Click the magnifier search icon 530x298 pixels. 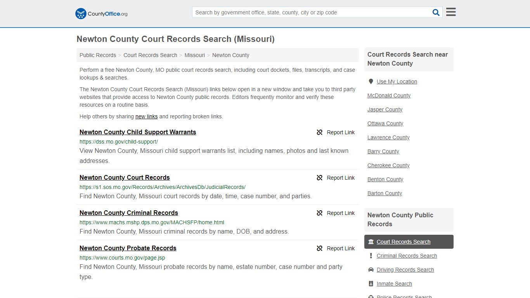click(x=436, y=12)
